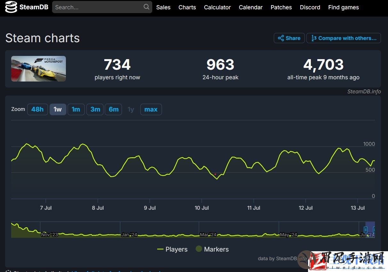Click the 7 Jul axis label
388x272 pixels.
coord(46,208)
